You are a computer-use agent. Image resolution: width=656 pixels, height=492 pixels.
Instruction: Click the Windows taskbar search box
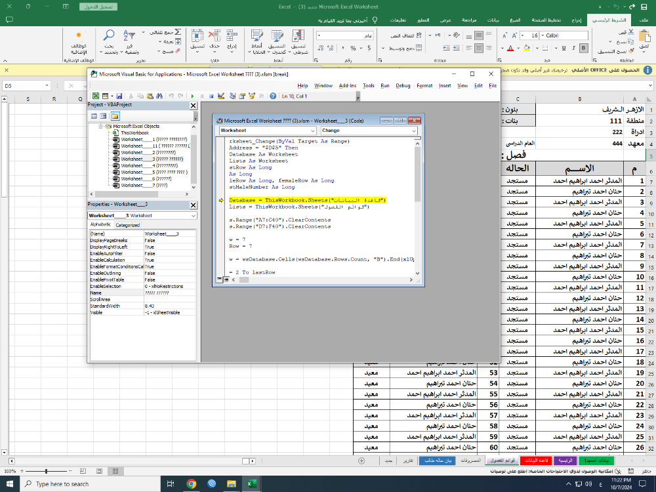click(x=90, y=483)
